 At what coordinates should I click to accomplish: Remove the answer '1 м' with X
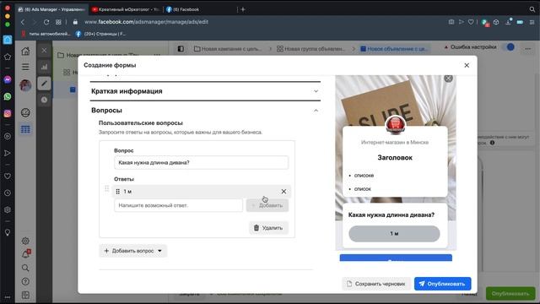click(283, 192)
